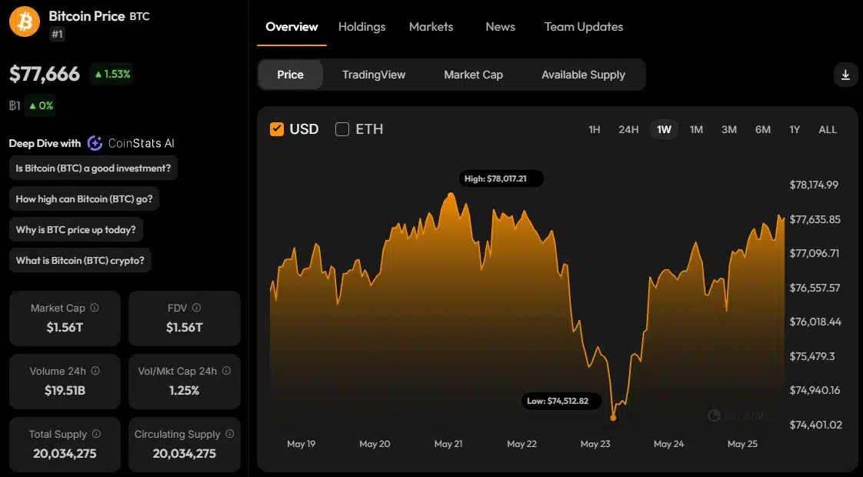863x477 pixels.
Task: Select the 1W time range
Action: click(665, 129)
